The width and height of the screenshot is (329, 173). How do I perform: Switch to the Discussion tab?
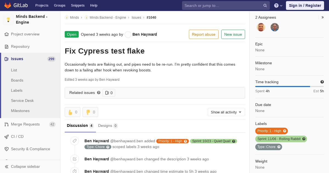point(80,126)
